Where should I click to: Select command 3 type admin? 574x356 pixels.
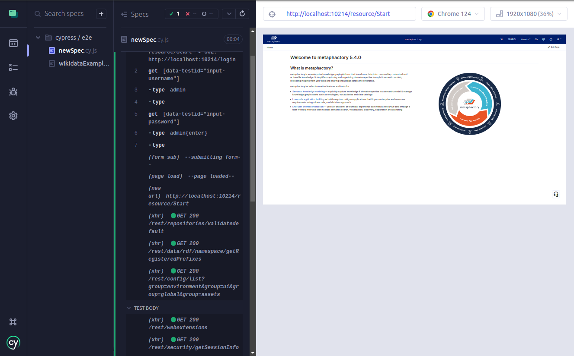[184, 90]
